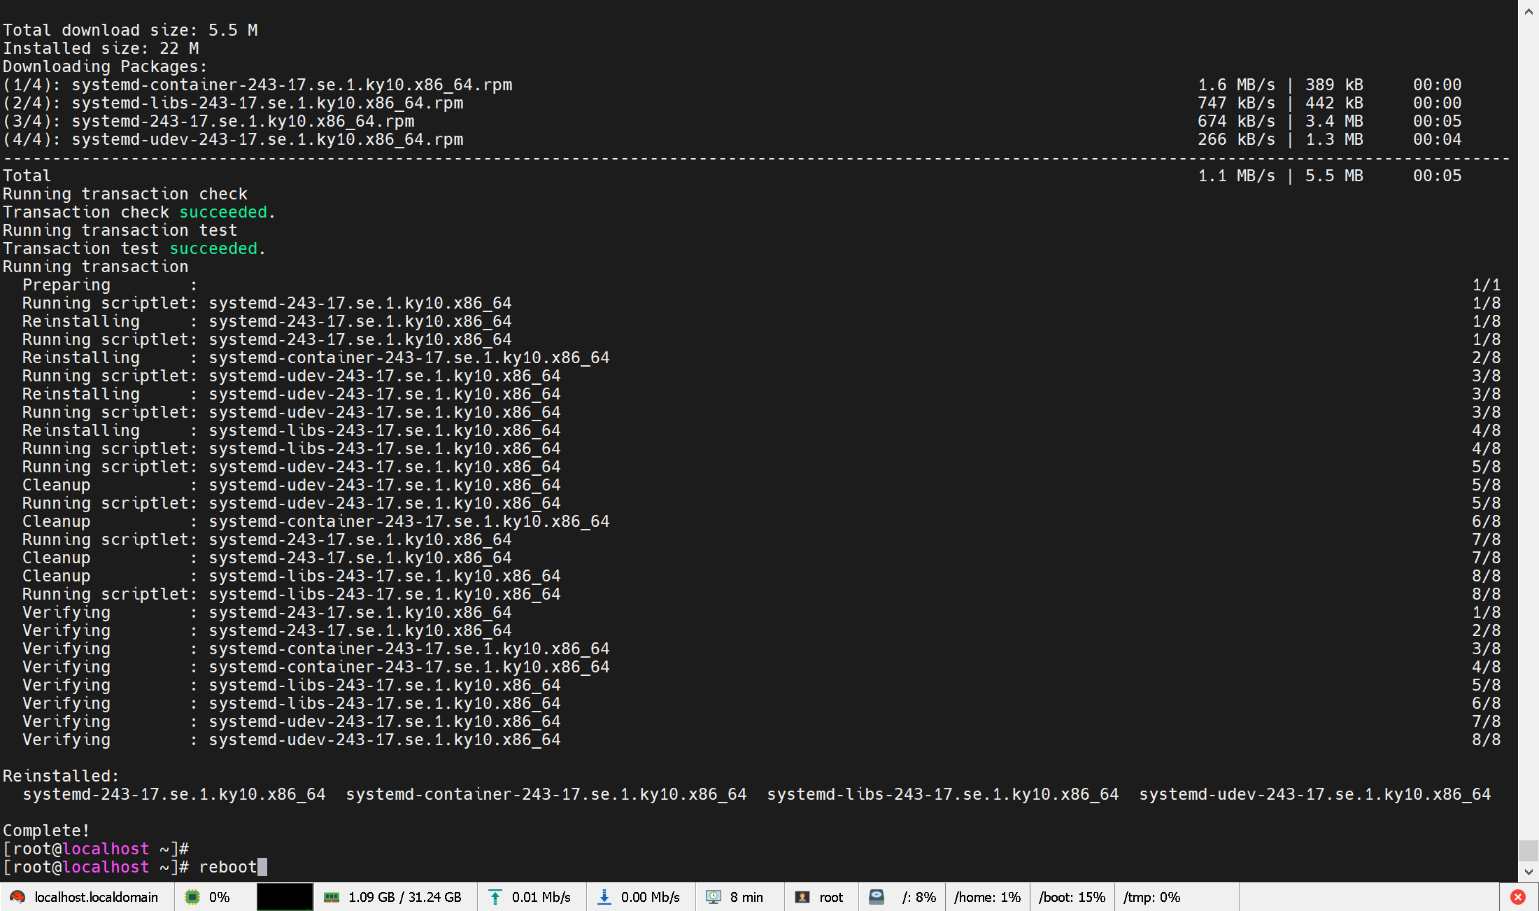Click the black CPU graph thumbnail
This screenshot has width=1539, height=911.
284,897
